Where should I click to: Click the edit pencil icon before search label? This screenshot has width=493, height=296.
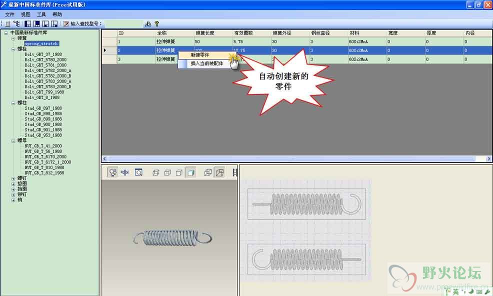(65, 24)
